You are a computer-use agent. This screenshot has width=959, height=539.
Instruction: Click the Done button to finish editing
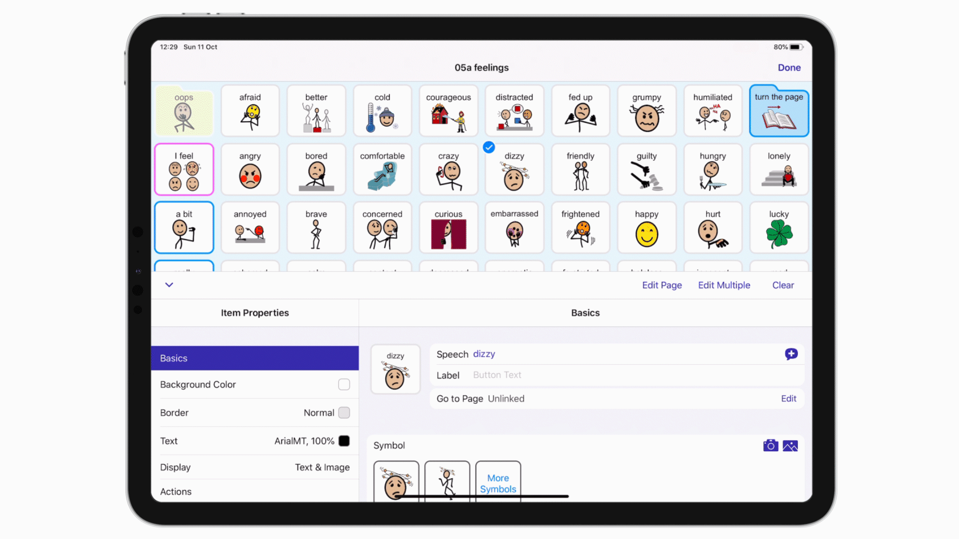point(789,67)
